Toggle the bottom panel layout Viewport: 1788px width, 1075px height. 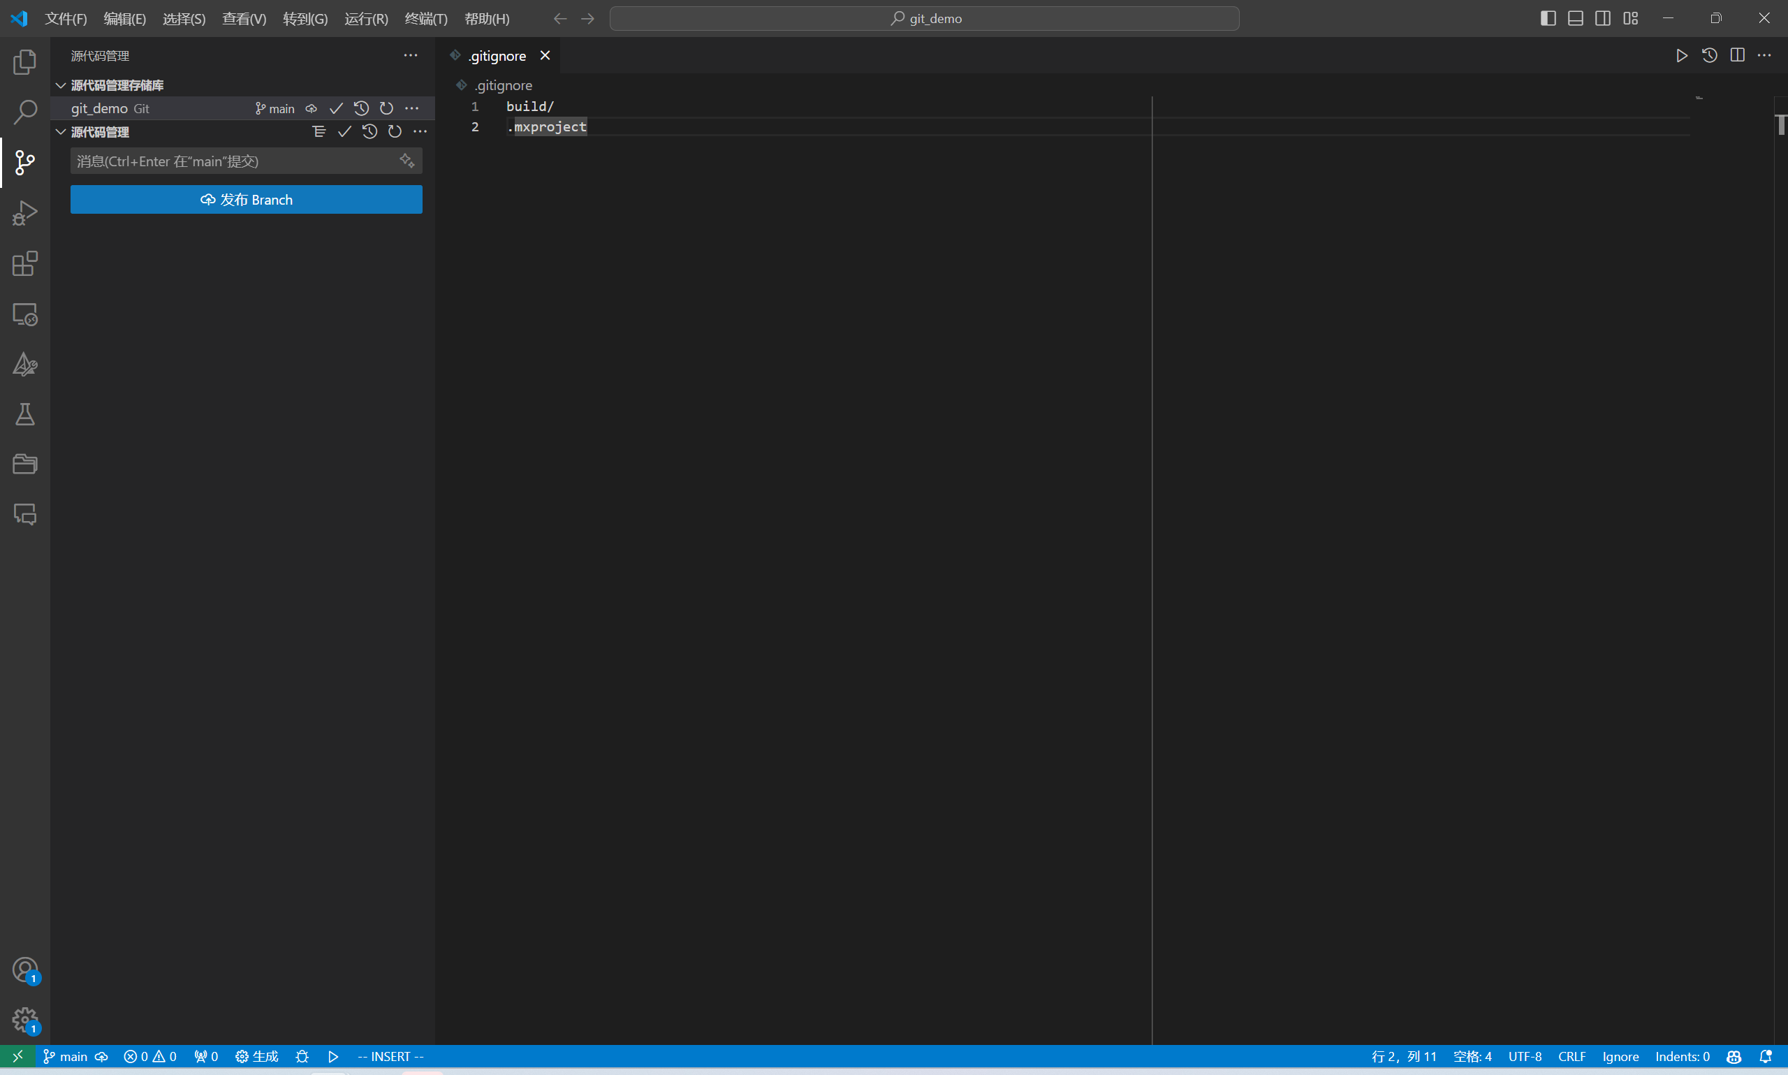tap(1575, 18)
